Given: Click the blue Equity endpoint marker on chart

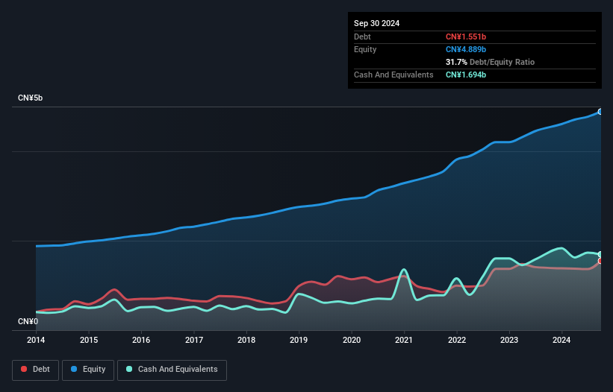Looking at the screenshot, I should (x=600, y=112).
